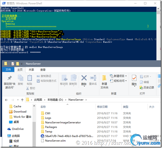Sort by the 修改日期 (Date modified) column header
Screen dimensions: 162x148
click(102, 107)
